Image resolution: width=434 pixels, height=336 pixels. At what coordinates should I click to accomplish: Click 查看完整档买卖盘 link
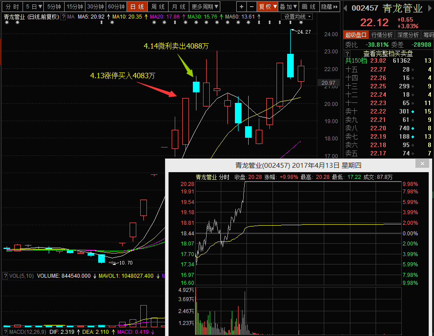(x=388, y=53)
